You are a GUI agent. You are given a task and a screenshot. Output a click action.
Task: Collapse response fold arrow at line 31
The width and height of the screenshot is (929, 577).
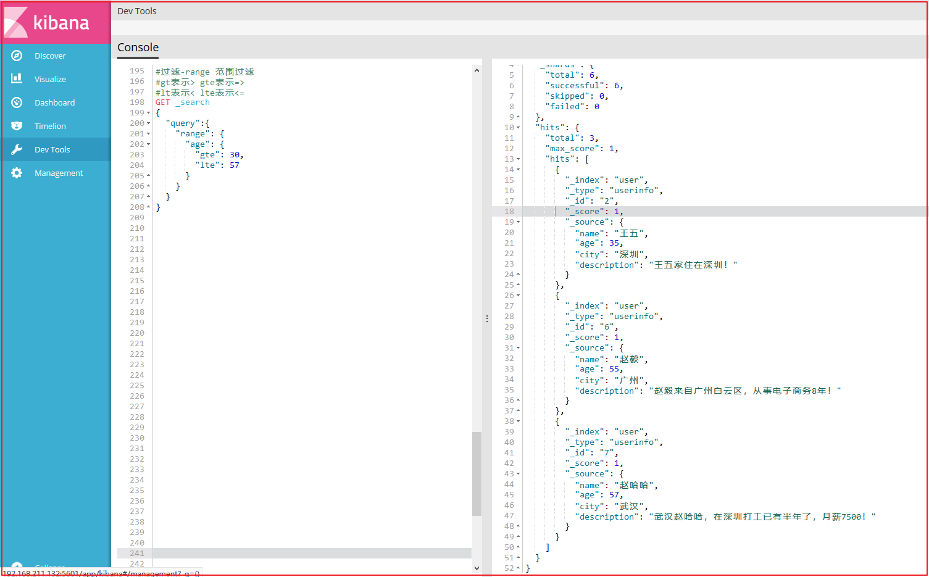(x=519, y=348)
